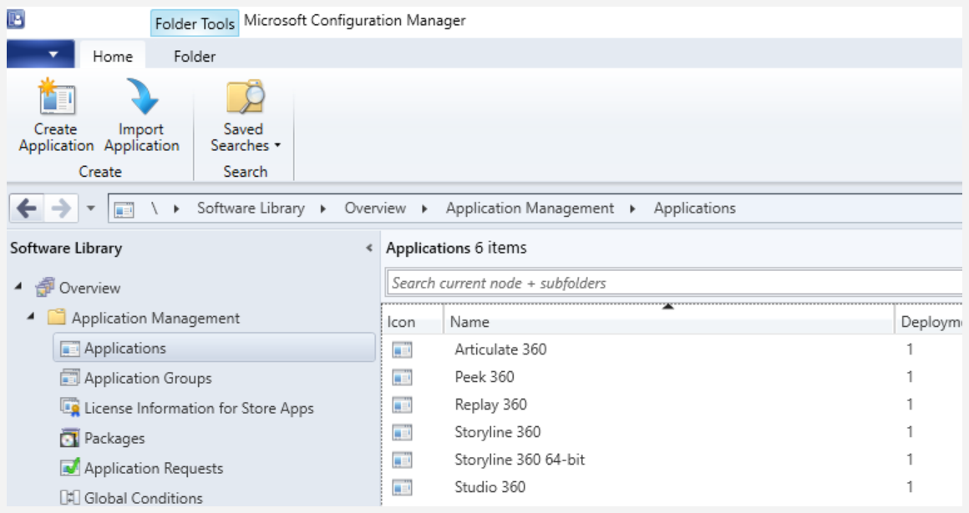Click Overview in the breadcrumb path
This screenshot has height=513, width=969.
click(x=375, y=208)
